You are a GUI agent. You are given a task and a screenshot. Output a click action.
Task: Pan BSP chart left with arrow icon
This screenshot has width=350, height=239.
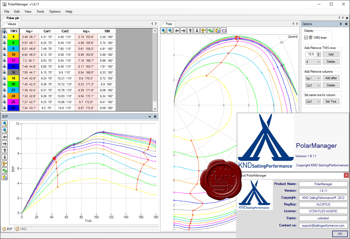[5, 137]
